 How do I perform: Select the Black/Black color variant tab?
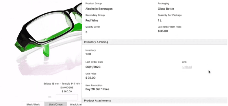[x=33, y=104]
